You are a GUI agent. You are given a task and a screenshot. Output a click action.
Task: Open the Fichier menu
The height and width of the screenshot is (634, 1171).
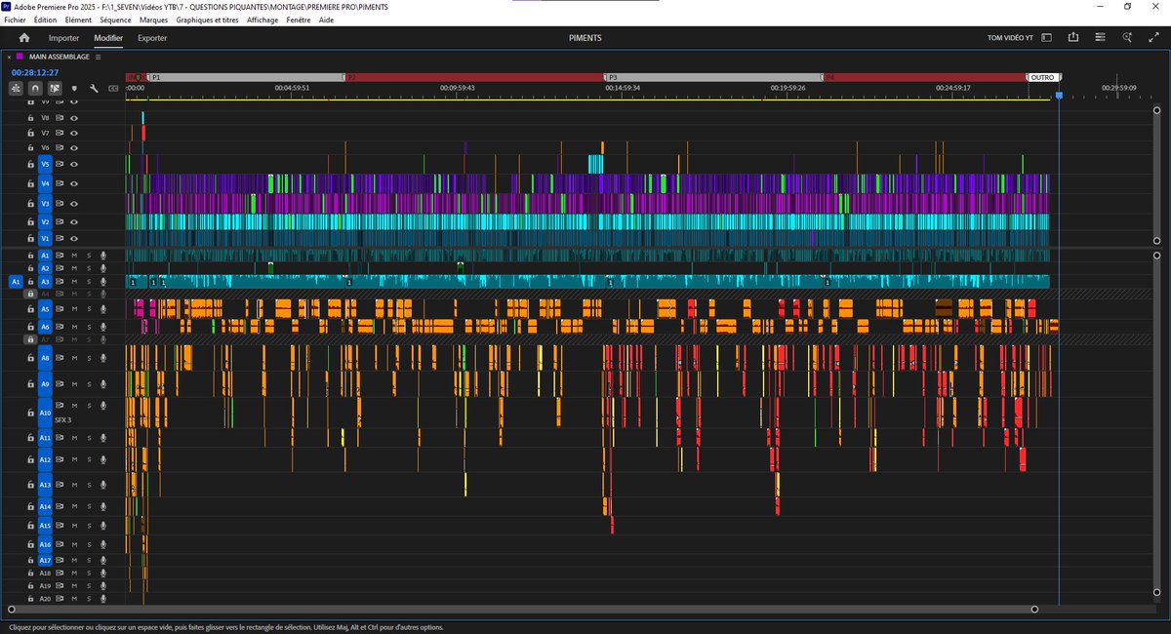[15, 20]
